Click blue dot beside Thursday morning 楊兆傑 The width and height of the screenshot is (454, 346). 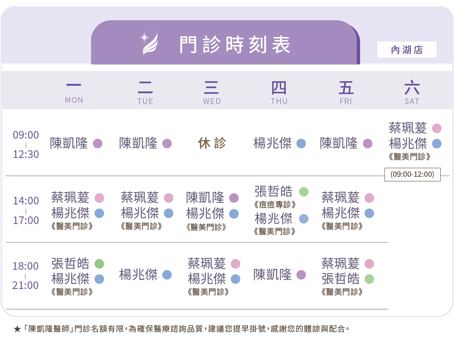coord(301,144)
